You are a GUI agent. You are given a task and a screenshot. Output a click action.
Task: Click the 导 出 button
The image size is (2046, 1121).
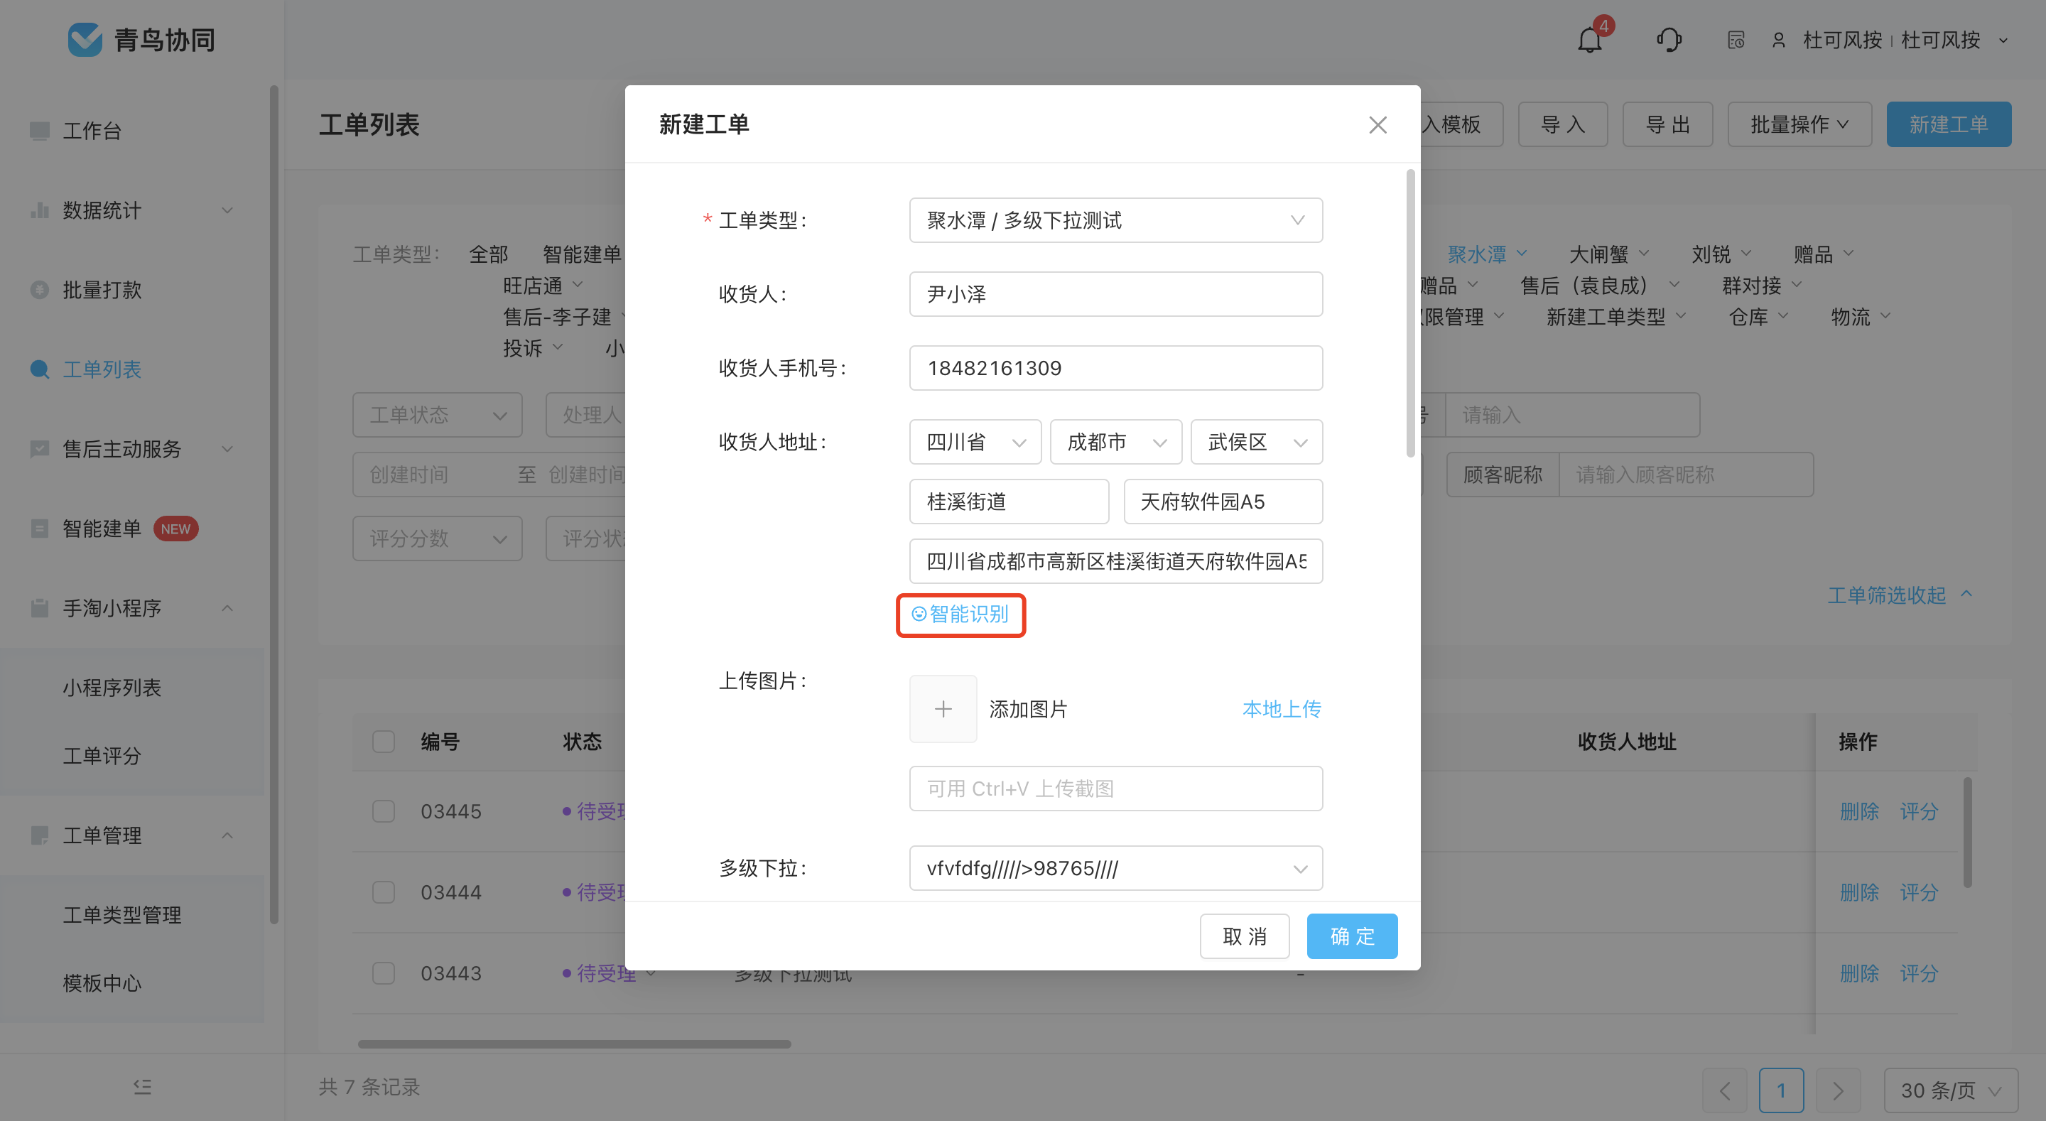[x=1667, y=125]
